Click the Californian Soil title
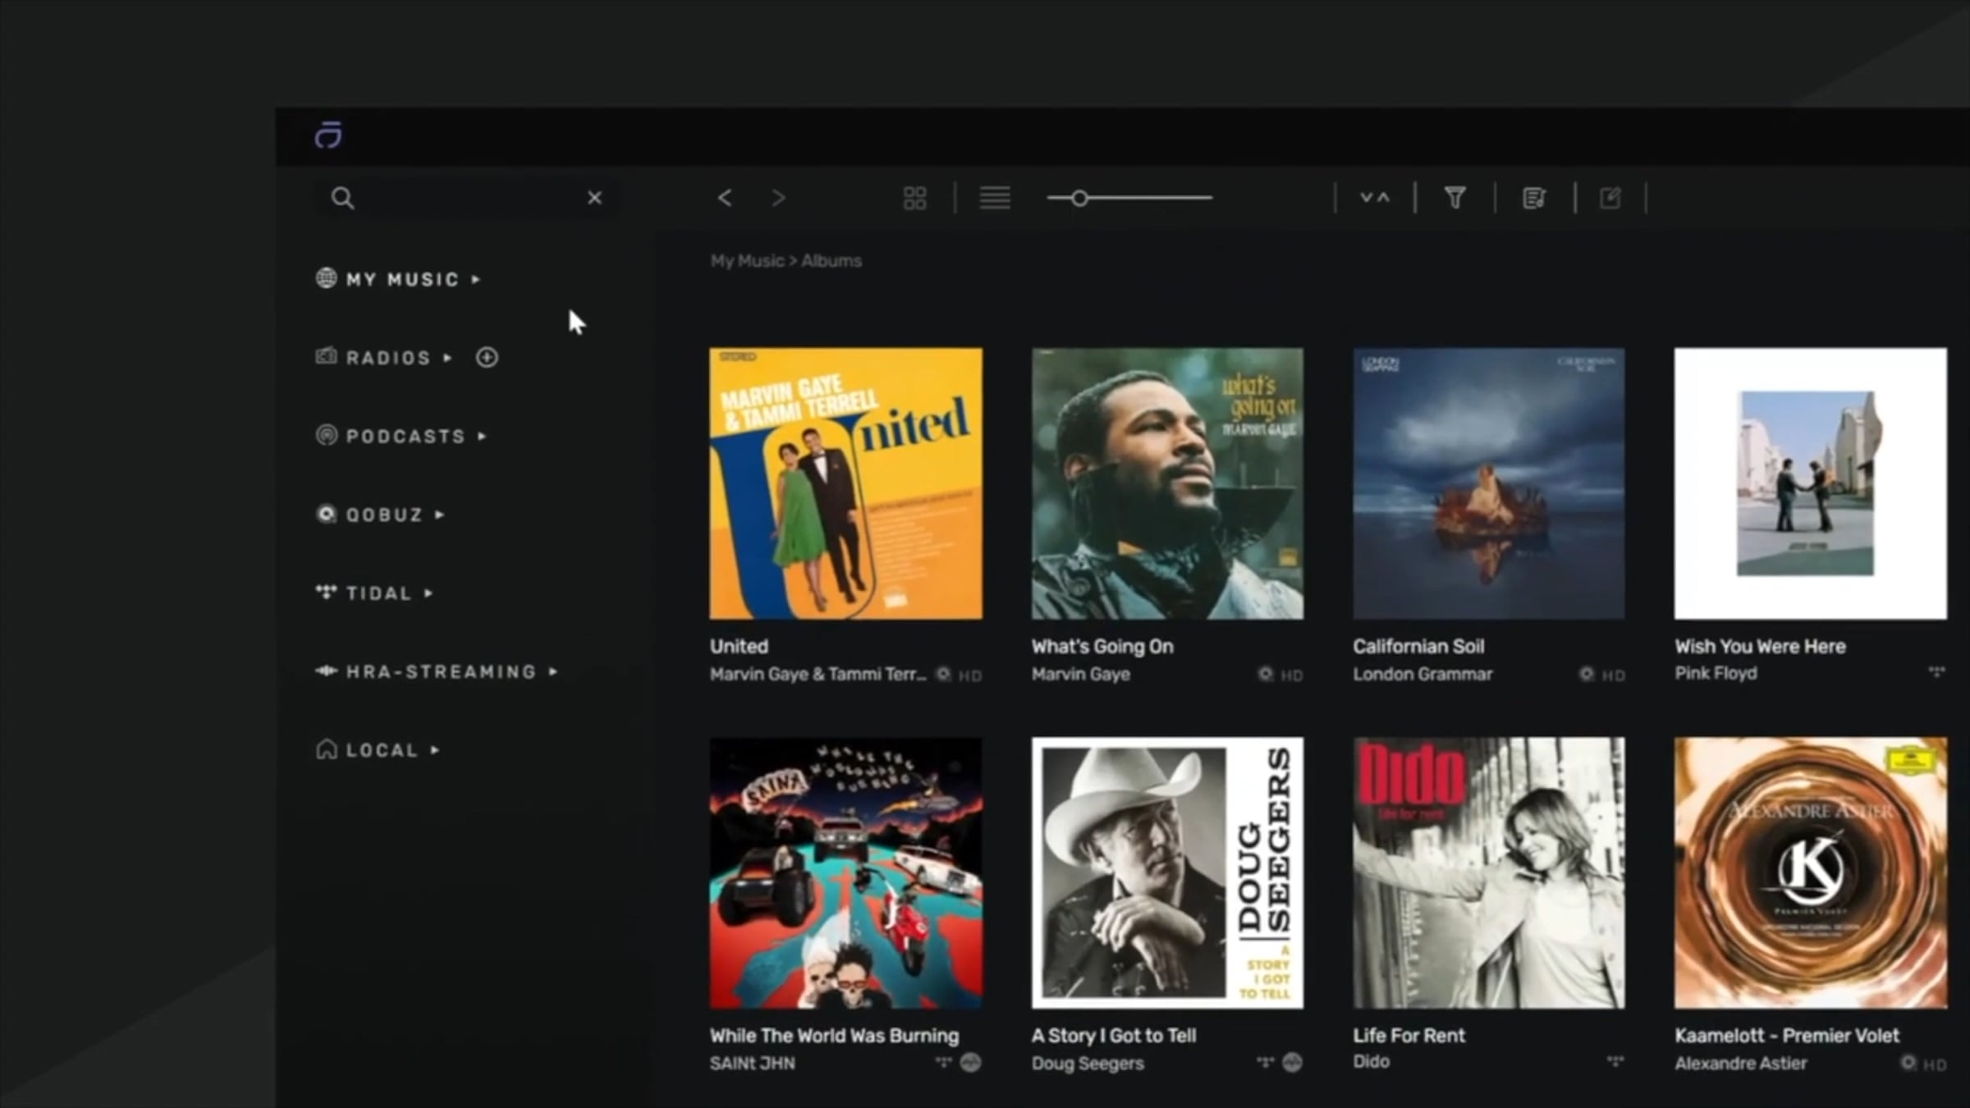The width and height of the screenshot is (1970, 1108). point(1418,647)
